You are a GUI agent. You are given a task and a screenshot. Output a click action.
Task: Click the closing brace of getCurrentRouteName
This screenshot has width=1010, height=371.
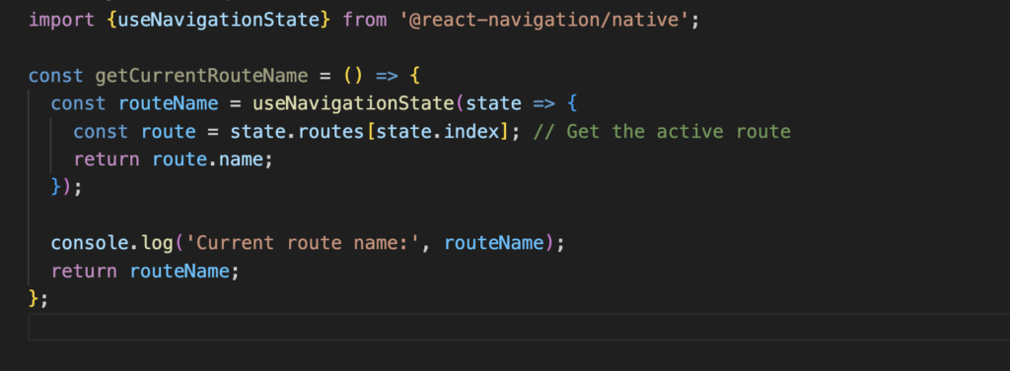point(35,299)
